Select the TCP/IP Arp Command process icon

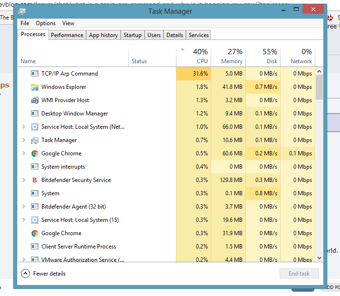pyautogui.click(x=35, y=74)
